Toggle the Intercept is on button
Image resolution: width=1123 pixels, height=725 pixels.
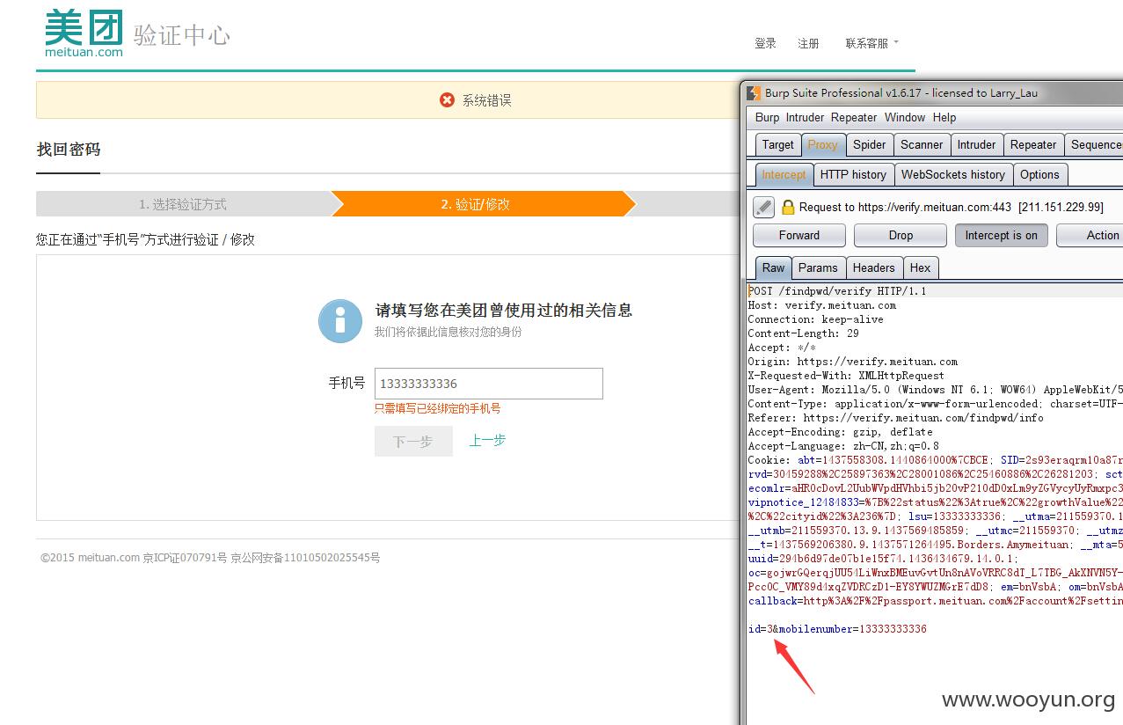click(1001, 235)
